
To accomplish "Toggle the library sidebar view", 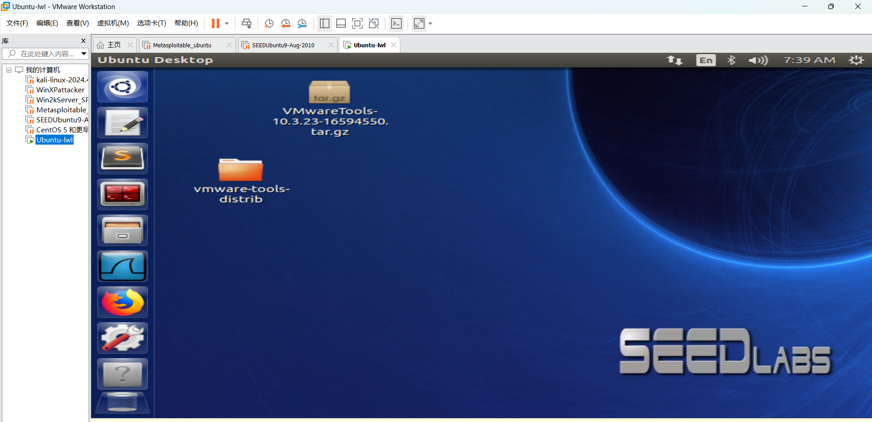I will pos(324,24).
